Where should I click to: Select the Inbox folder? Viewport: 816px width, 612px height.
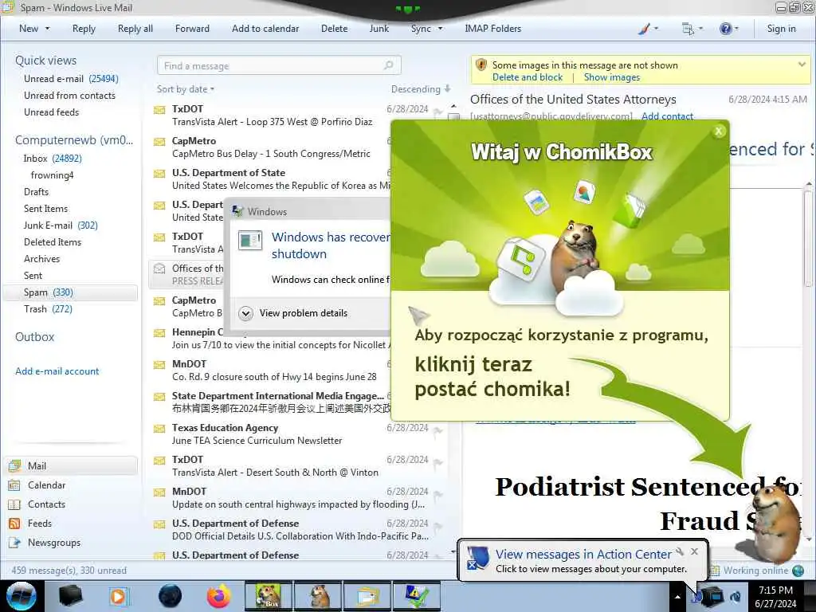52,159
